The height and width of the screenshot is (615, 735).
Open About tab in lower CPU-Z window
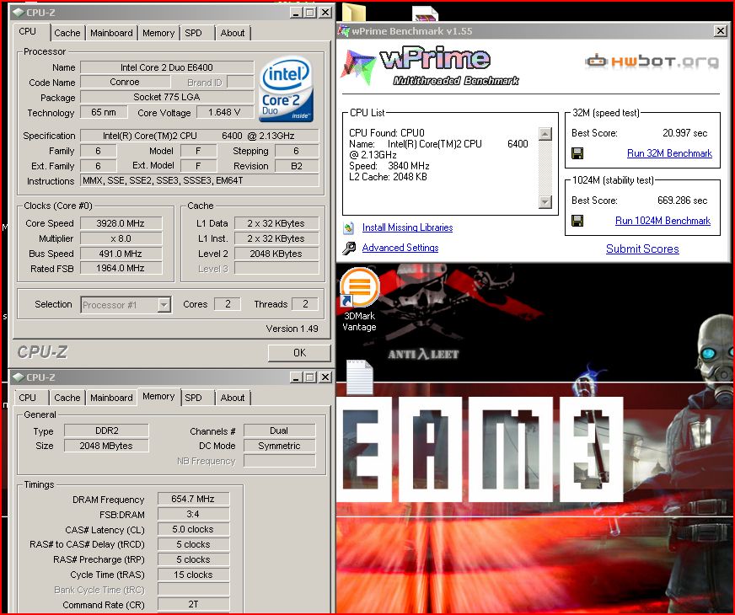click(233, 398)
